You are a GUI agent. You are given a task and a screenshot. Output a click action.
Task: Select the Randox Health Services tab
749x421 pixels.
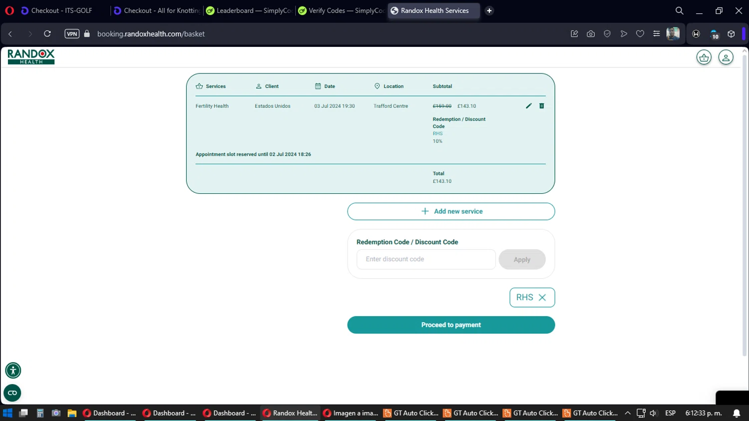[433, 10]
